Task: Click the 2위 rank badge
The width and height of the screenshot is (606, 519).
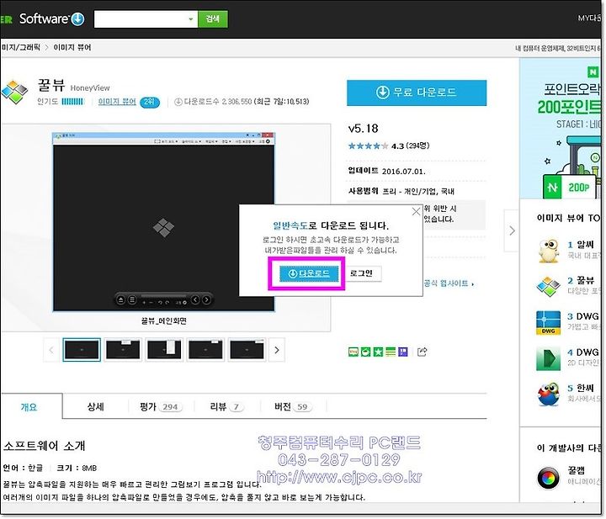Action: tap(150, 102)
